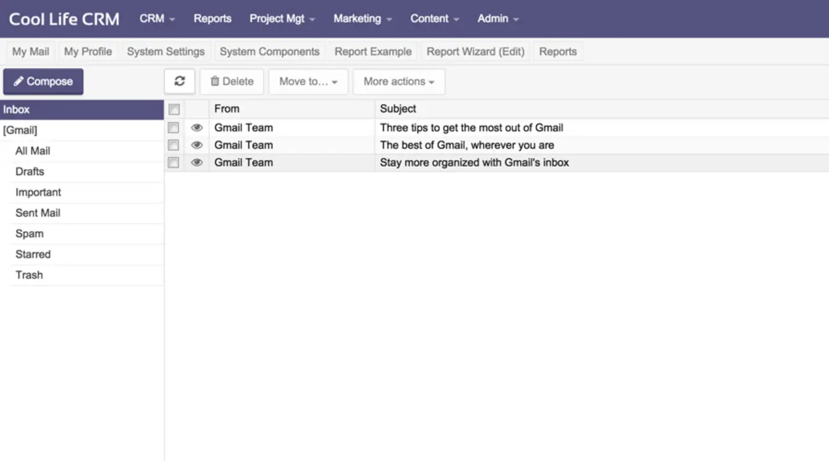The image size is (829, 461).
Task: Open the Reports menu
Action: pos(212,19)
